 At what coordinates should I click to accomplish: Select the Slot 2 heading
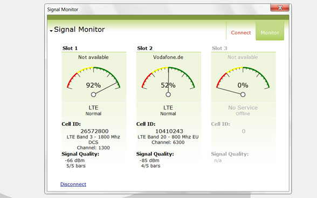click(144, 48)
